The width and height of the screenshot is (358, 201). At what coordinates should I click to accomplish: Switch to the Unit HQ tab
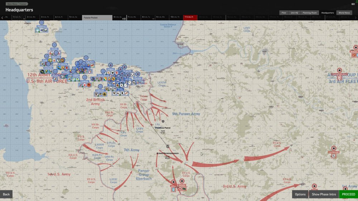click(x=294, y=12)
